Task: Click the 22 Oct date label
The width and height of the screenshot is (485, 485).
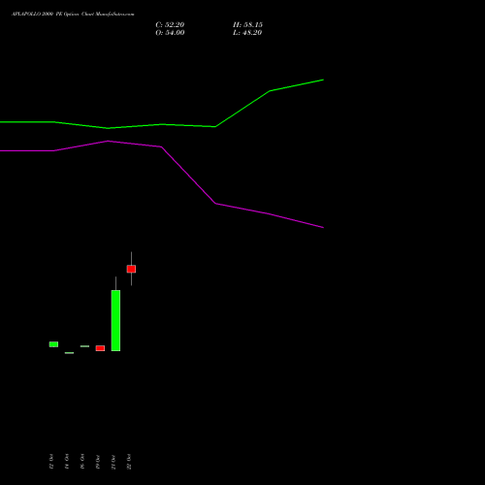Action: 129,462
